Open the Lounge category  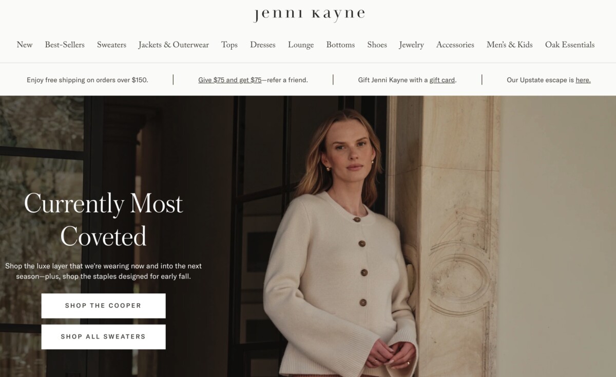click(x=301, y=45)
